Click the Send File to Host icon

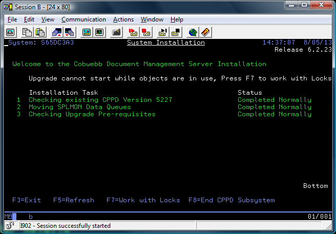click(57, 32)
